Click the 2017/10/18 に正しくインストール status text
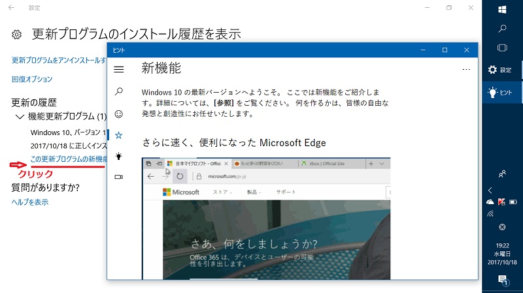The height and width of the screenshot is (293, 523). pyautogui.click(x=69, y=146)
